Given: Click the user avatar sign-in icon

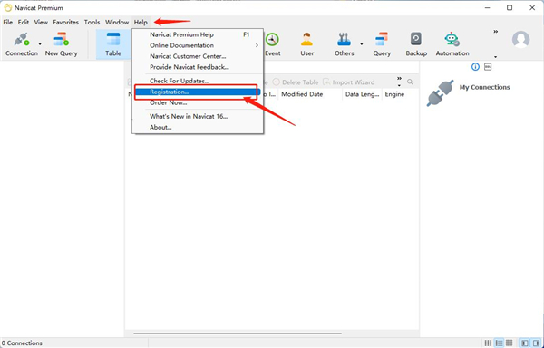Looking at the screenshot, I should coord(520,40).
